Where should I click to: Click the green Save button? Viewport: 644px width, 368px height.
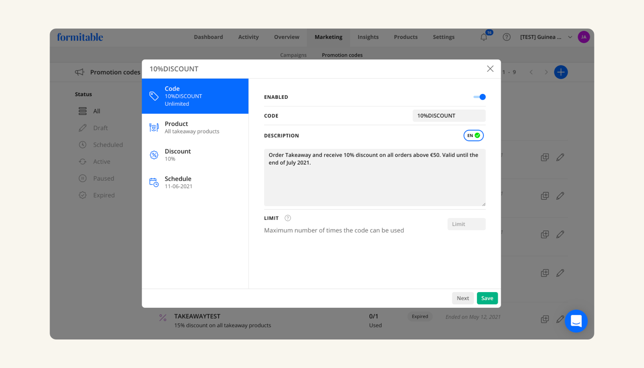(x=487, y=298)
